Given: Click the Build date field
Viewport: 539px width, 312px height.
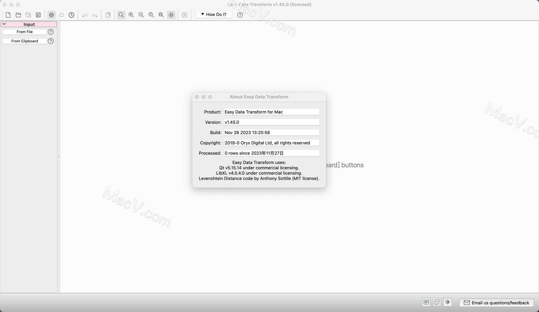Looking at the screenshot, I should click(272, 132).
